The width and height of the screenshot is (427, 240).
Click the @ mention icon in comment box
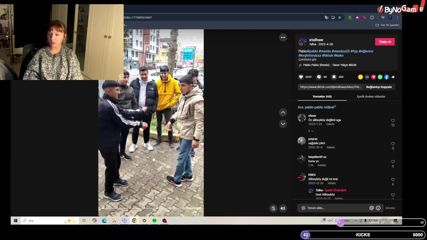(x=372, y=208)
